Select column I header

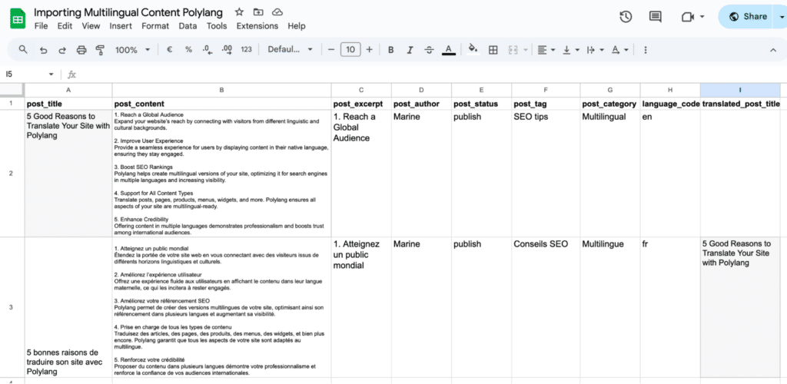740,90
